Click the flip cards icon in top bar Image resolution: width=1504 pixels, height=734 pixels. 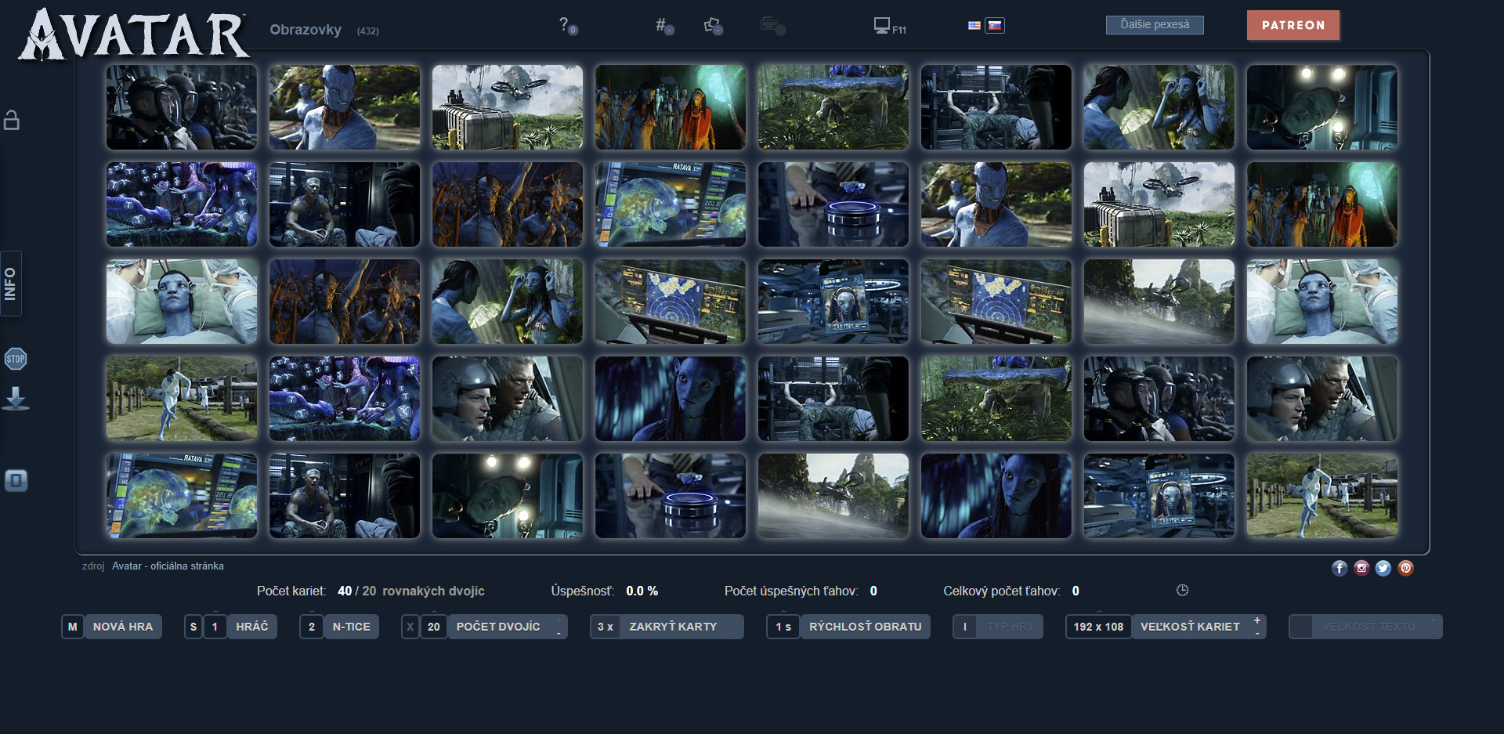coord(713,26)
